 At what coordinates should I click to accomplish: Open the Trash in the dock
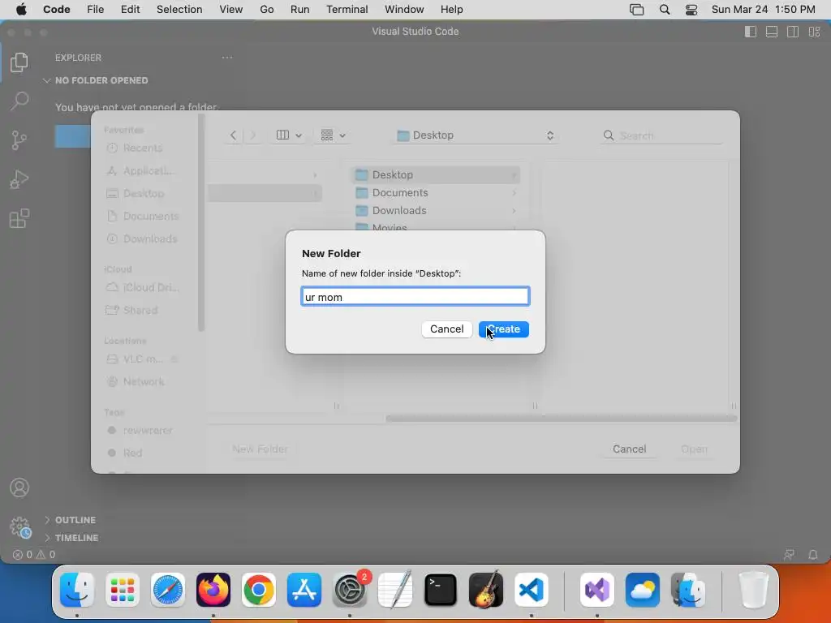point(754,590)
